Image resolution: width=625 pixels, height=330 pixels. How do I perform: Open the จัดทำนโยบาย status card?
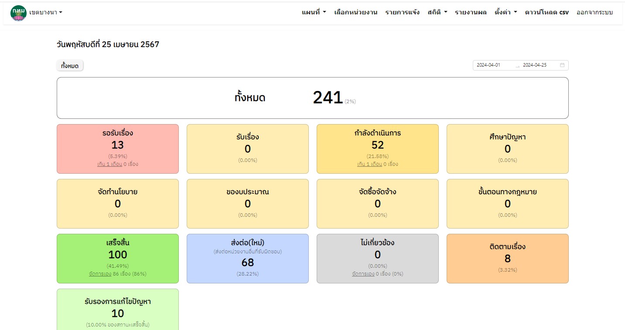pyautogui.click(x=118, y=204)
